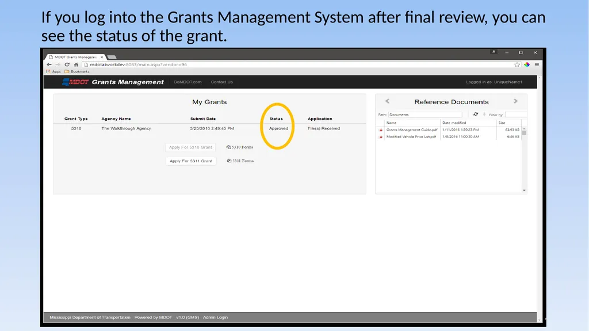The image size is (589, 331).
Task: Click the PDF icon for Grants Management Guide
Action: [x=381, y=130]
